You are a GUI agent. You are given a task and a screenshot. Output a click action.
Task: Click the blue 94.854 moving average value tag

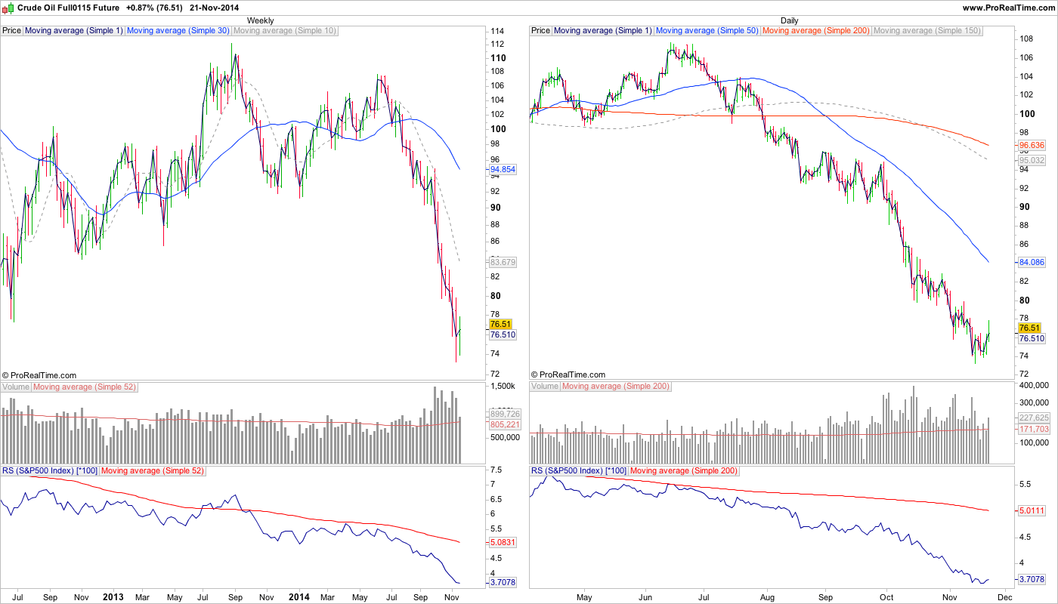(503, 170)
